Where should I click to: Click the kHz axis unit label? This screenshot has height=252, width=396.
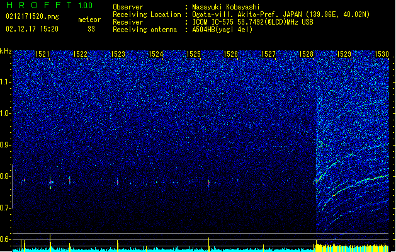point(6,51)
